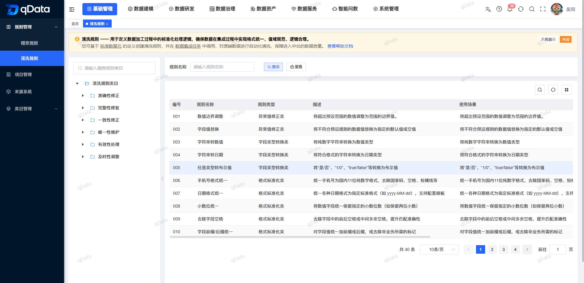Click the folder icon of 完整性修复

point(92,108)
